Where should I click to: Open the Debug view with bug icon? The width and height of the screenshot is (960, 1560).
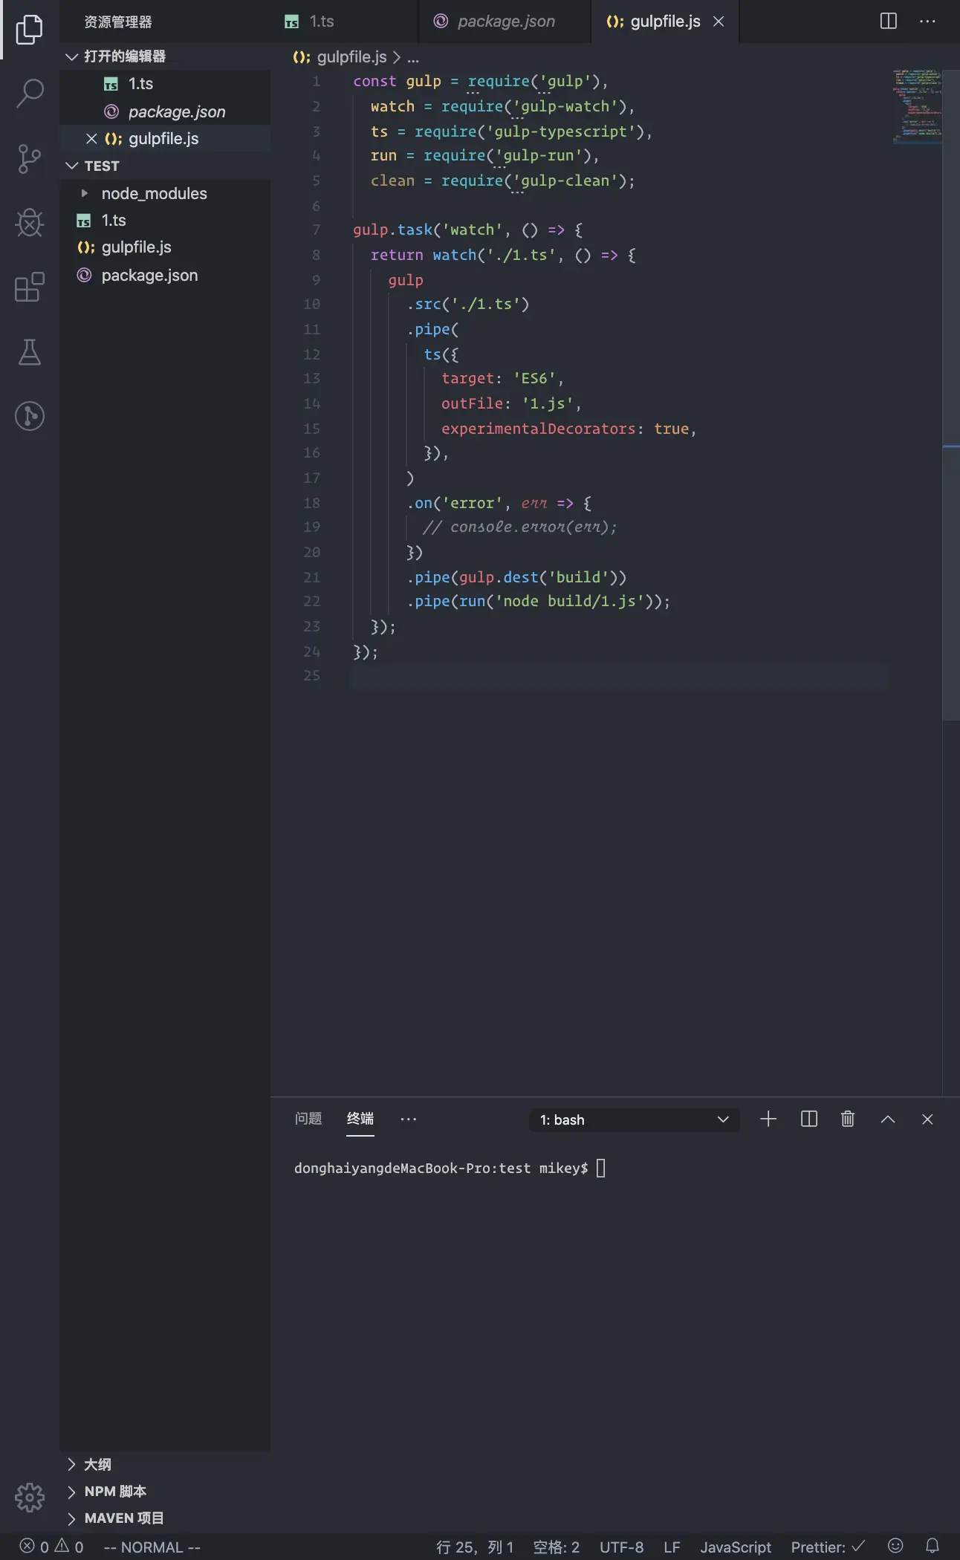pyautogui.click(x=30, y=223)
